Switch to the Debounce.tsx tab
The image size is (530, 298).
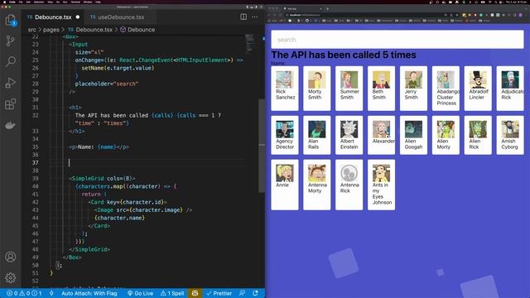[53, 17]
